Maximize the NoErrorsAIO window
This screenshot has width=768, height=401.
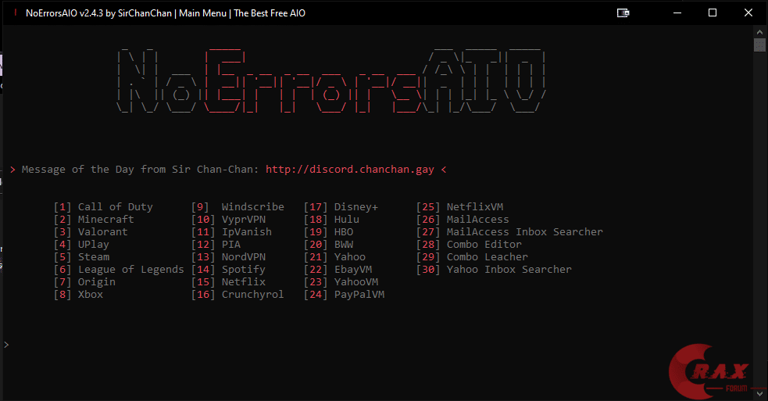713,13
